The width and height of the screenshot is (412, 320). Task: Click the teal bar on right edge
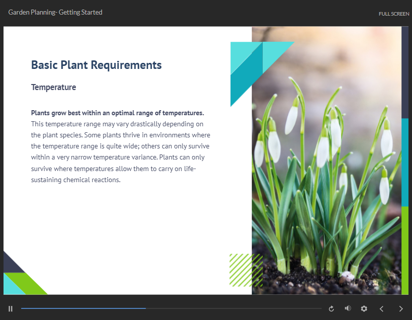(x=405, y=162)
